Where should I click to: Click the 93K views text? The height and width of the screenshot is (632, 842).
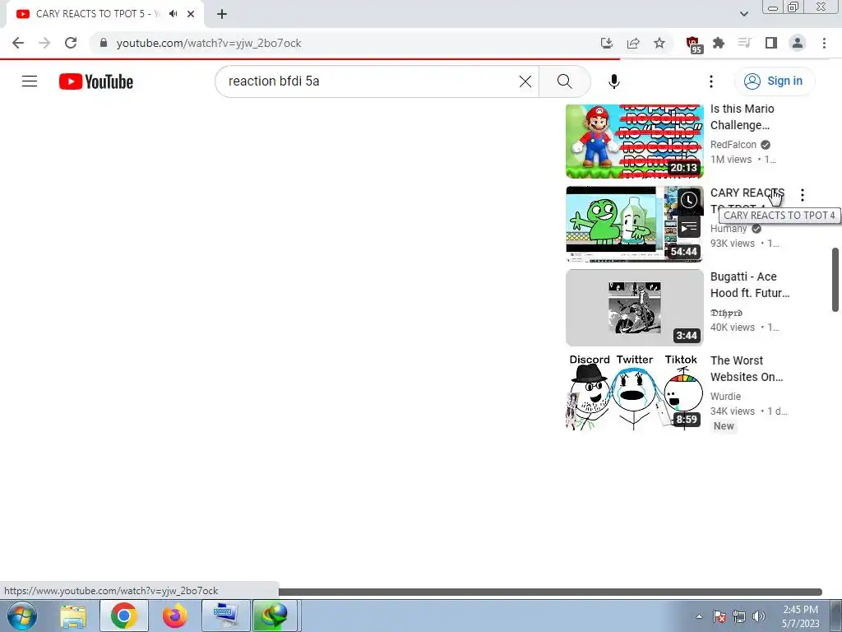[732, 244]
